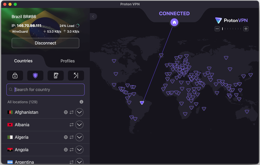Click the Iceland map marker

(161, 55)
